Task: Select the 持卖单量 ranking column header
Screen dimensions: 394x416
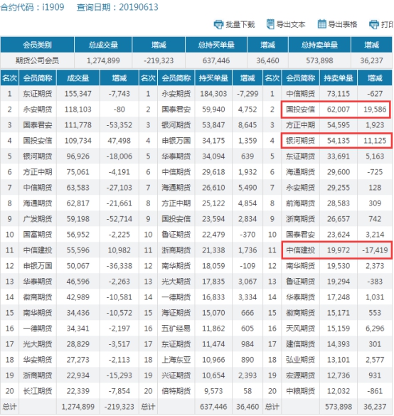Action: pyautogui.click(x=339, y=78)
